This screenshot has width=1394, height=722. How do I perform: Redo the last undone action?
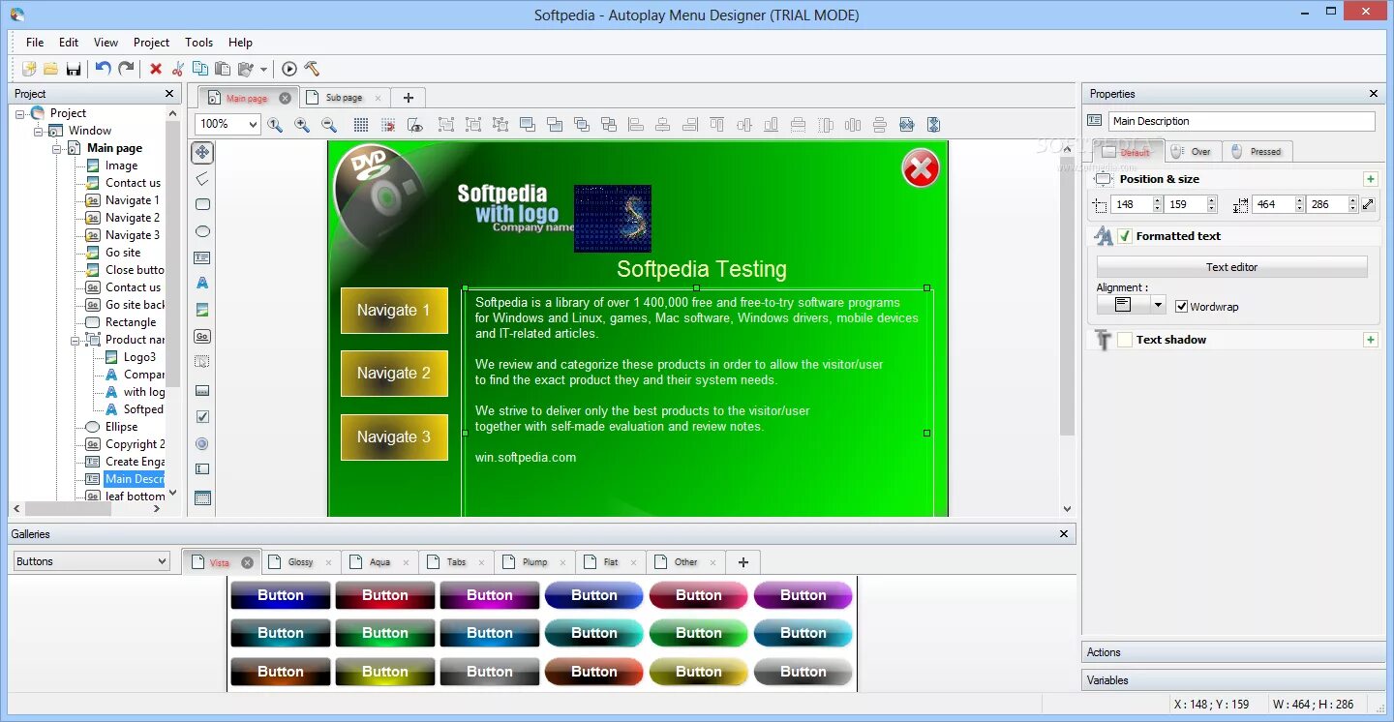click(126, 69)
